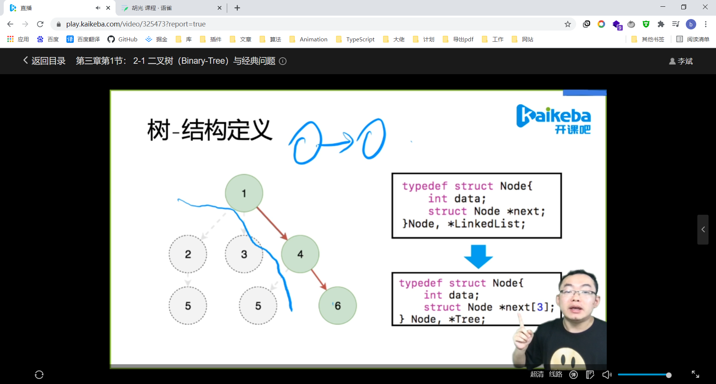Open the notes icon in player controls
Viewport: 716px width, 384px height.
pyautogui.click(x=590, y=375)
